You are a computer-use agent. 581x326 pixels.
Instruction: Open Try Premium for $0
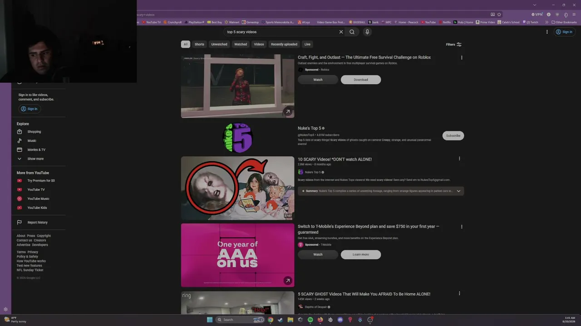41,181
